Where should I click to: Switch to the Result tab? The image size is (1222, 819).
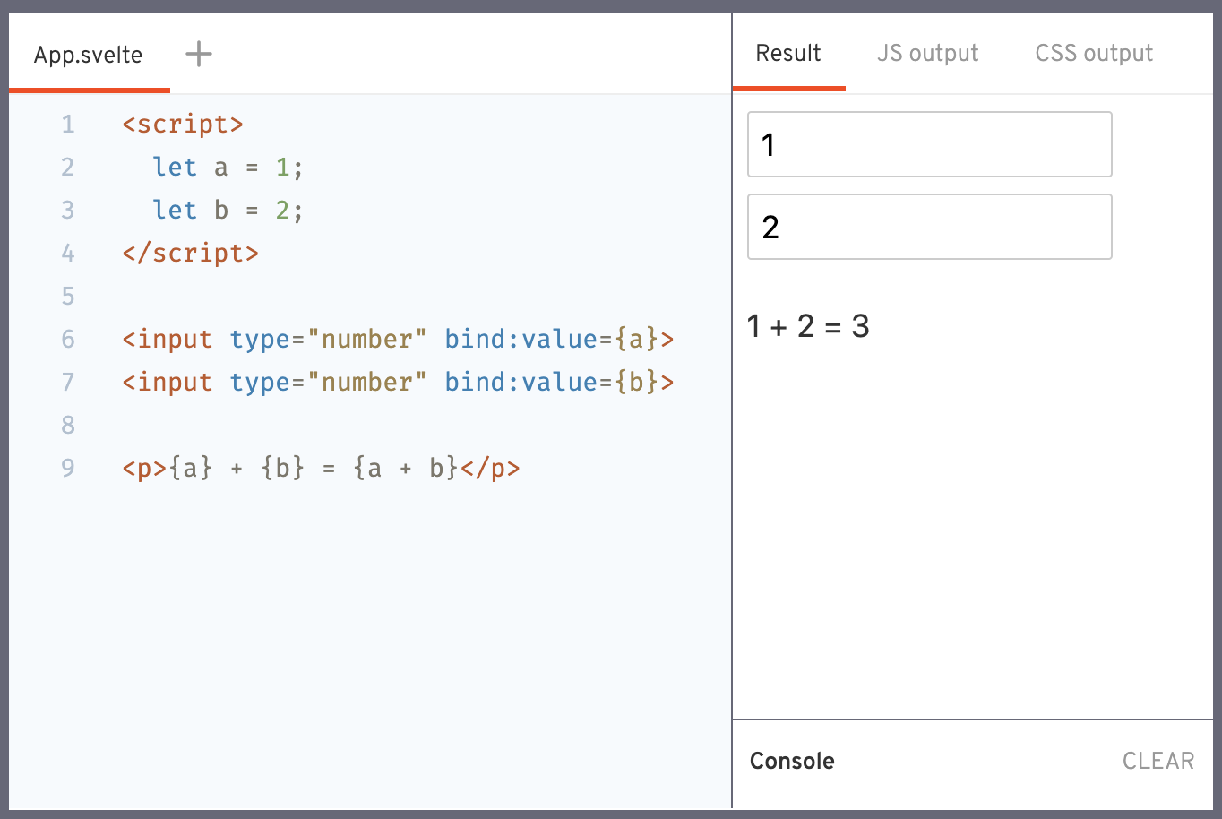(x=788, y=53)
